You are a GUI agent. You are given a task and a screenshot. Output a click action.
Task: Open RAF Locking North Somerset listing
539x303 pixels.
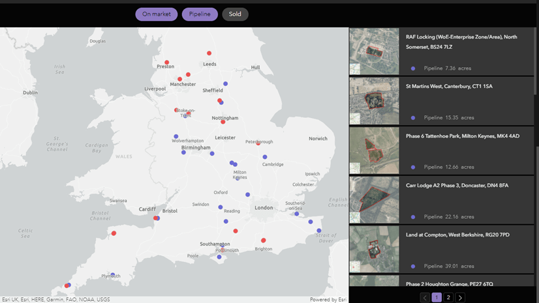[441, 51]
